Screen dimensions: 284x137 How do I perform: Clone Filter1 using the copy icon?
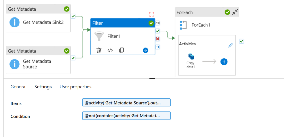(121, 50)
